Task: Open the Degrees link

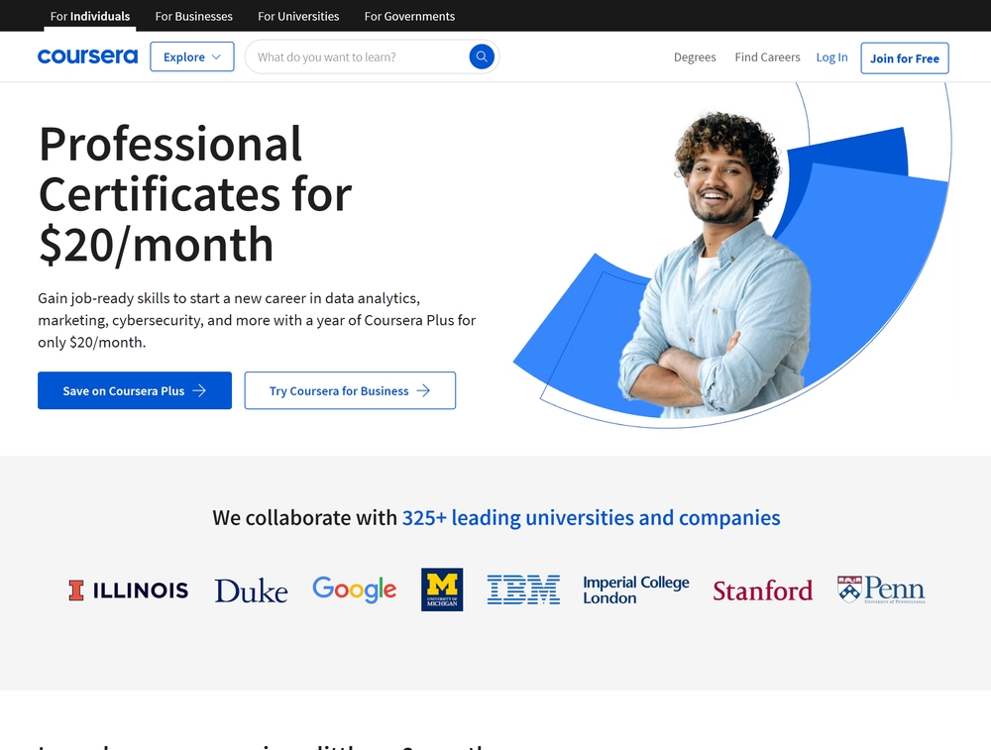Action: [695, 56]
